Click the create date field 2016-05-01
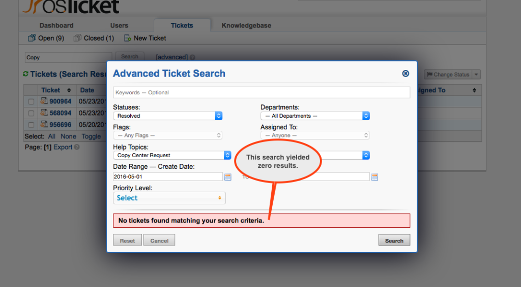 click(x=168, y=177)
